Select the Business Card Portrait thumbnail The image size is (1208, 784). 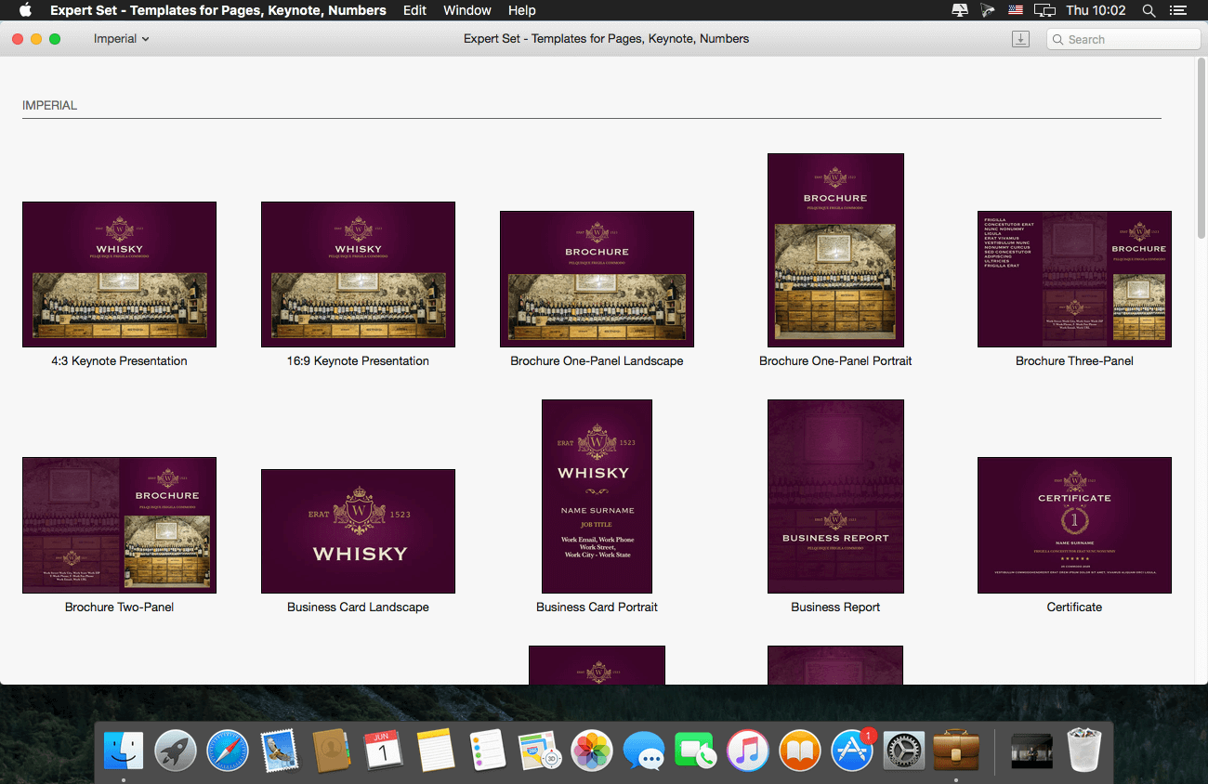coord(597,496)
